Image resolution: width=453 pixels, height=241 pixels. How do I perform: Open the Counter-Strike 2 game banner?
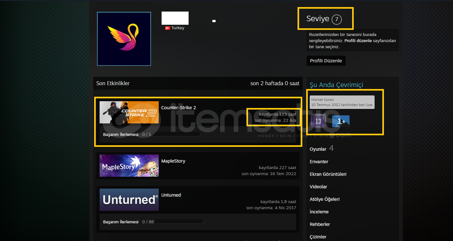129,112
